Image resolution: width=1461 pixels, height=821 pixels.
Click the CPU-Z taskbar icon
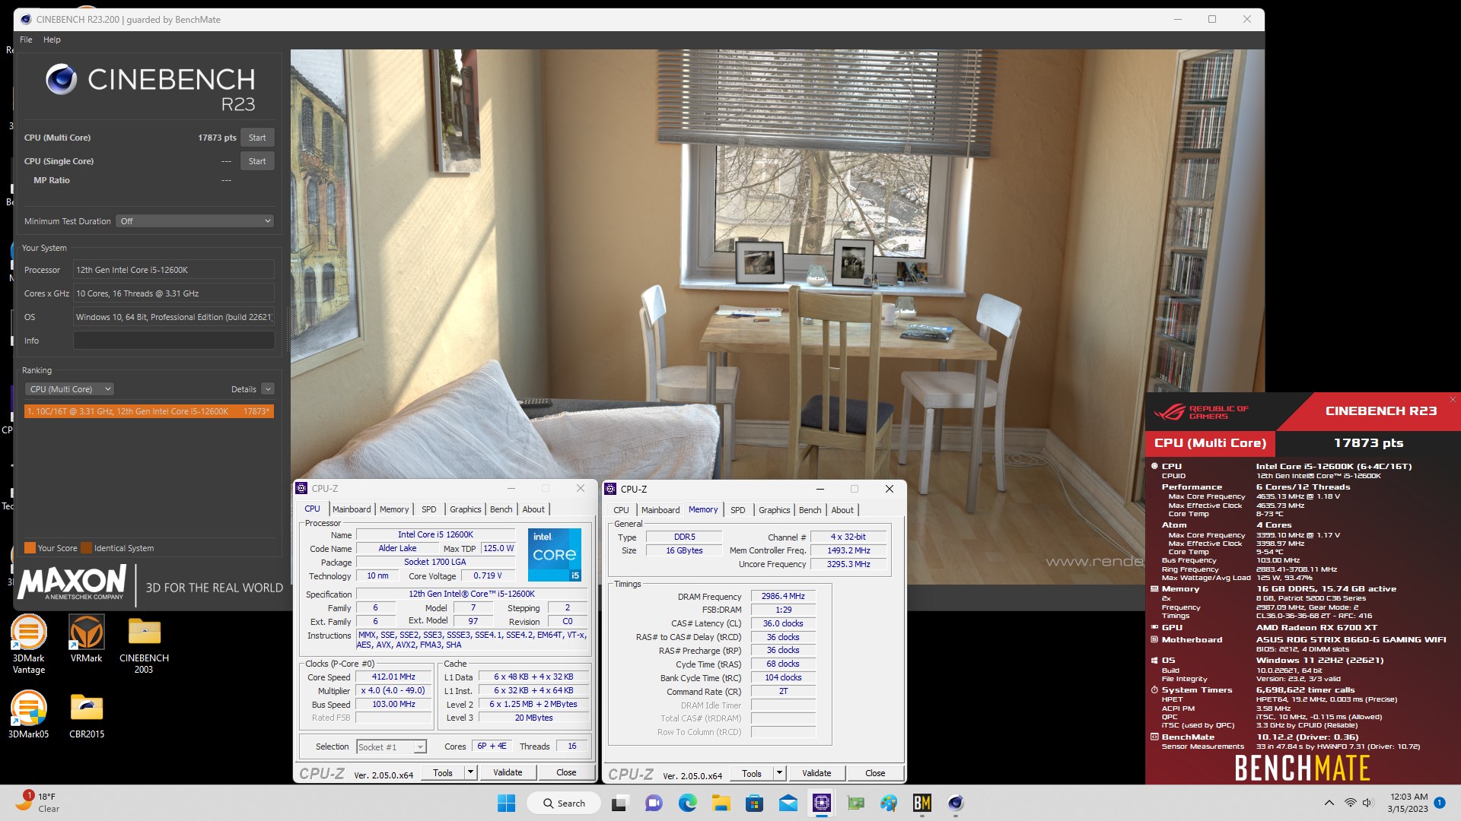pyautogui.click(x=822, y=804)
